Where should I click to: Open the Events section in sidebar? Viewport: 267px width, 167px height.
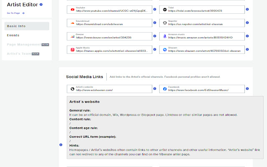click(x=13, y=35)
